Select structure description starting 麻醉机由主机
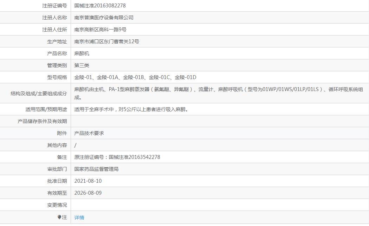 click(219, 93)
